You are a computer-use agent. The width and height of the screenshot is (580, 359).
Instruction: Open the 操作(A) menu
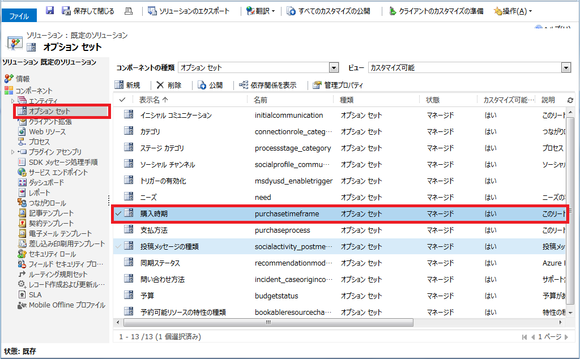513,11
